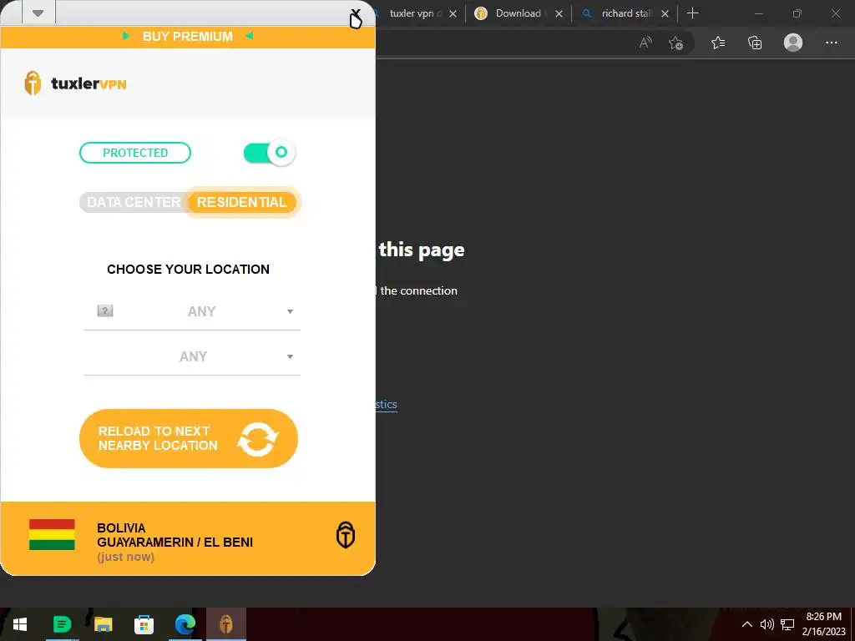Click the PROTECTED status badge
The image size is (855, 641).
(x=135, y=153)
